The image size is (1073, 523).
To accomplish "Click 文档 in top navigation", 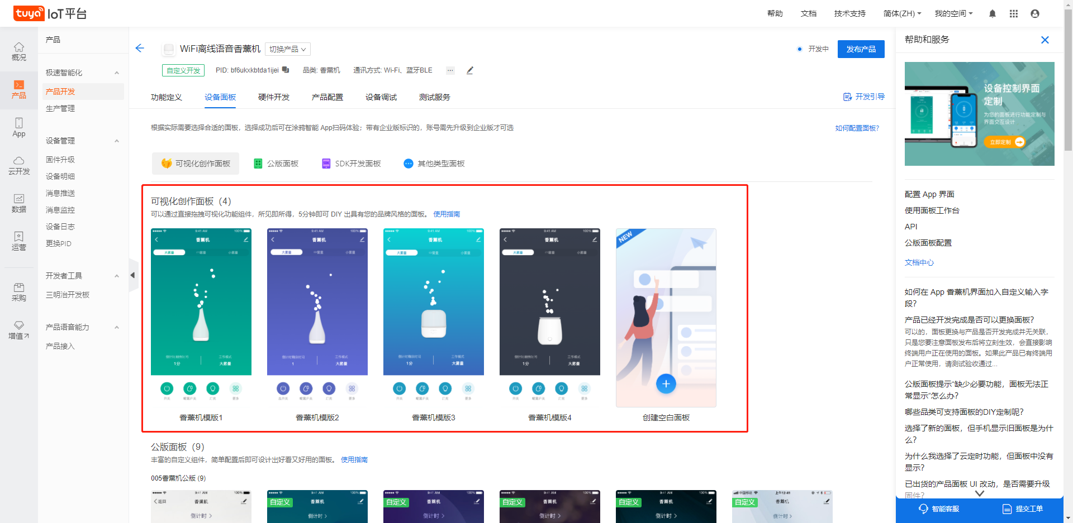I will click(808, 13).
